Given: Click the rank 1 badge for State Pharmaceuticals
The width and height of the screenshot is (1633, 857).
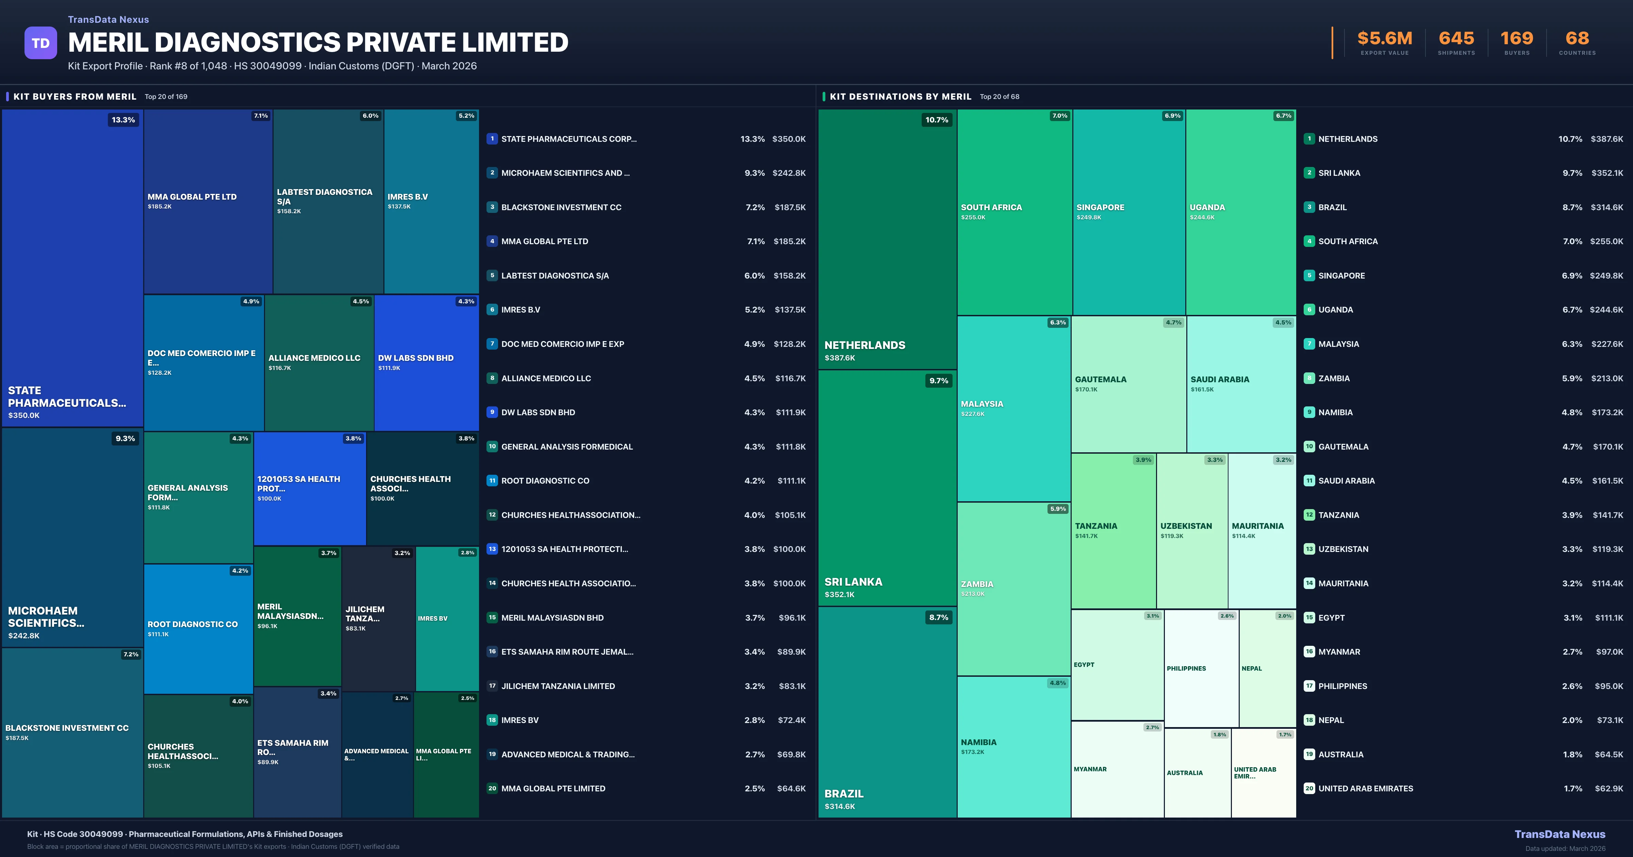Looking at the screenshot, I should click(492, 139).
